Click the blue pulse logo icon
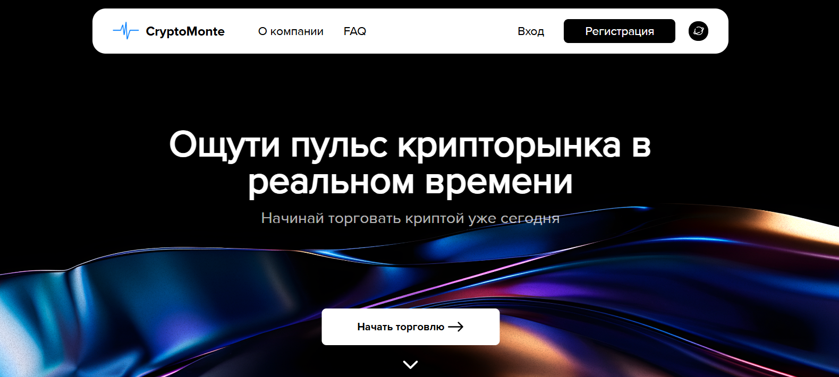Viewport: 839px width, 377px height. point(125,31)
